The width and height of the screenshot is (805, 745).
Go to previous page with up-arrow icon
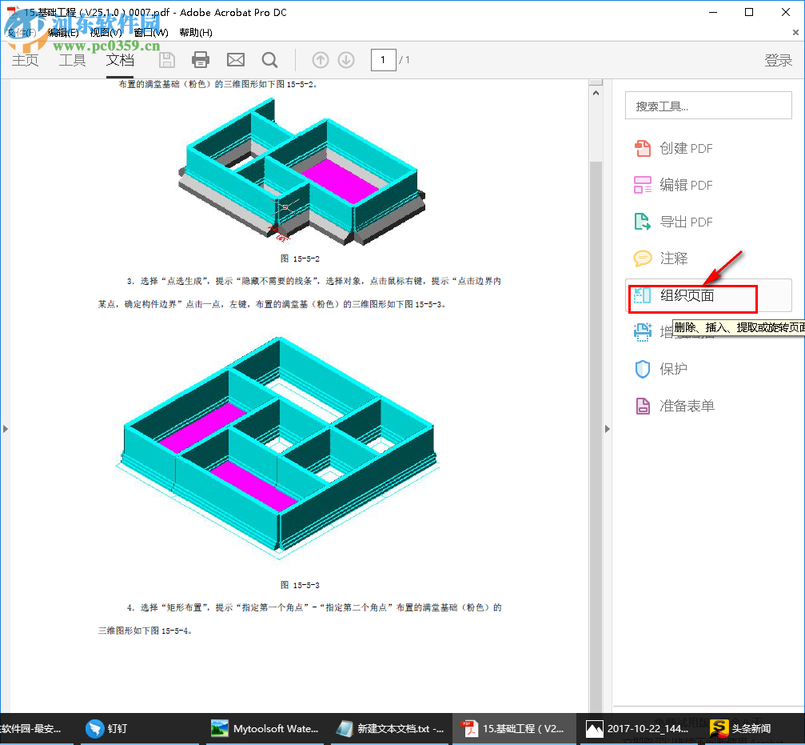(319, 59)
